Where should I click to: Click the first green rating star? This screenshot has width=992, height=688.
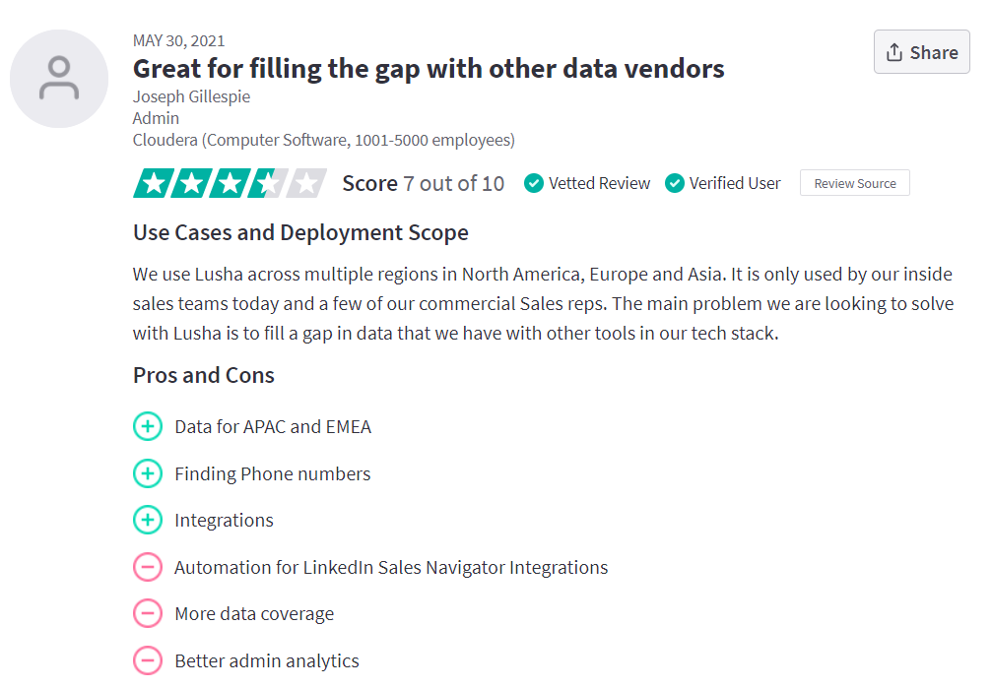(x=154, y=183)
